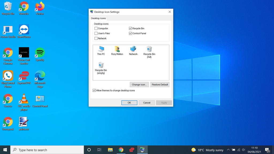Click the Change Icon button
The width and height of the screenshot is (274, 154).
[x=139, y=84]
